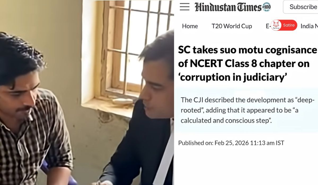Click the Hindustan Times logo
Image resolution: width=318 pixels, height=185 pixels.
pos(228,7)
